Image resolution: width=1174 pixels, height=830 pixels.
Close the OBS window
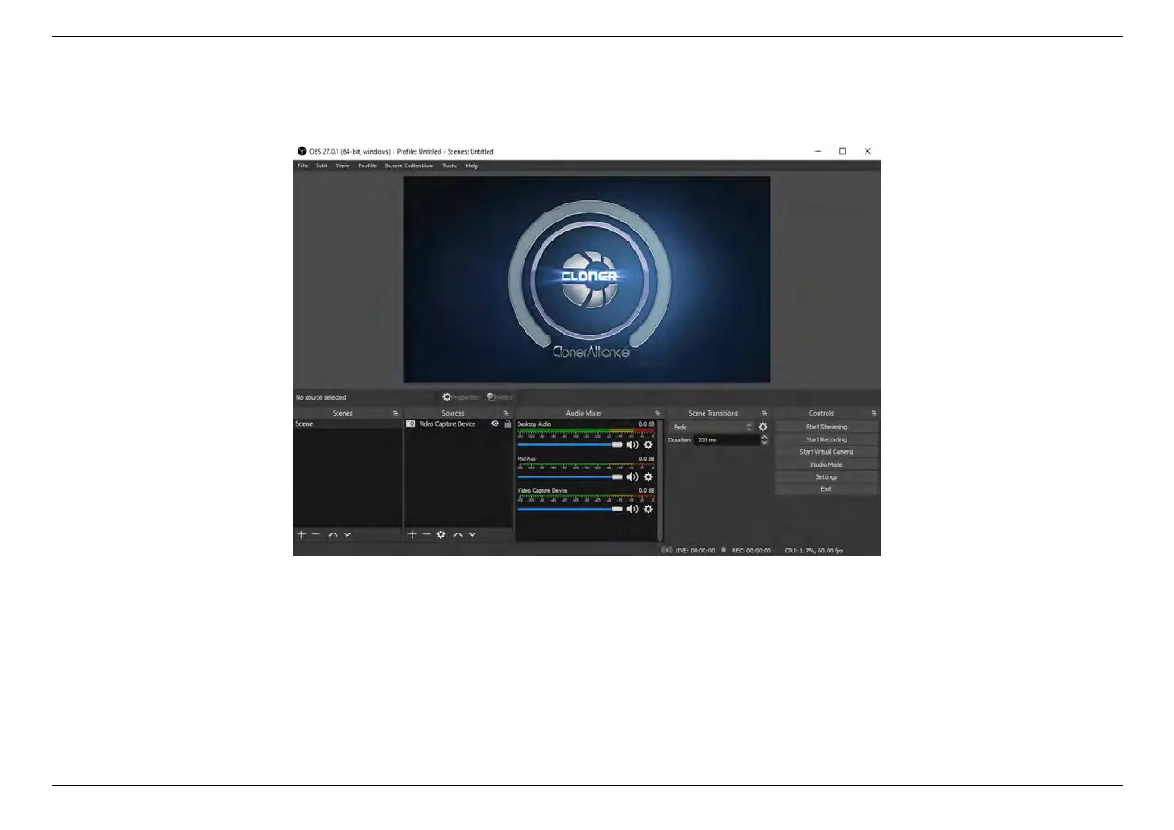click(867, 151)
